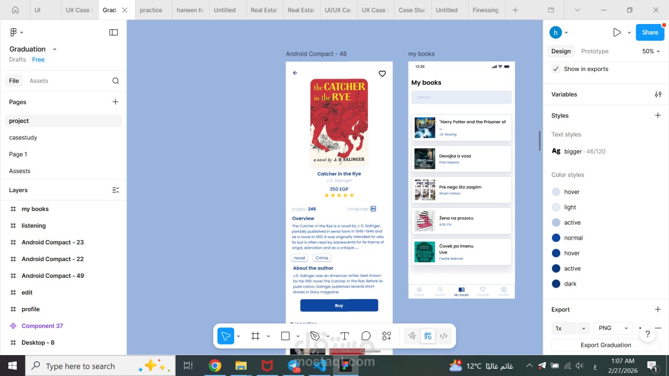Open Telegram from the taskbar
The image size is (669, 376).
tap(293, 366)
